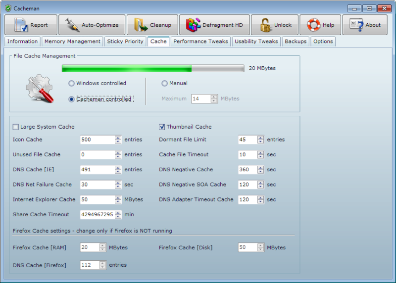The image size is (396, 283).
Task: Click the Help button label
Action: point(328,25)
